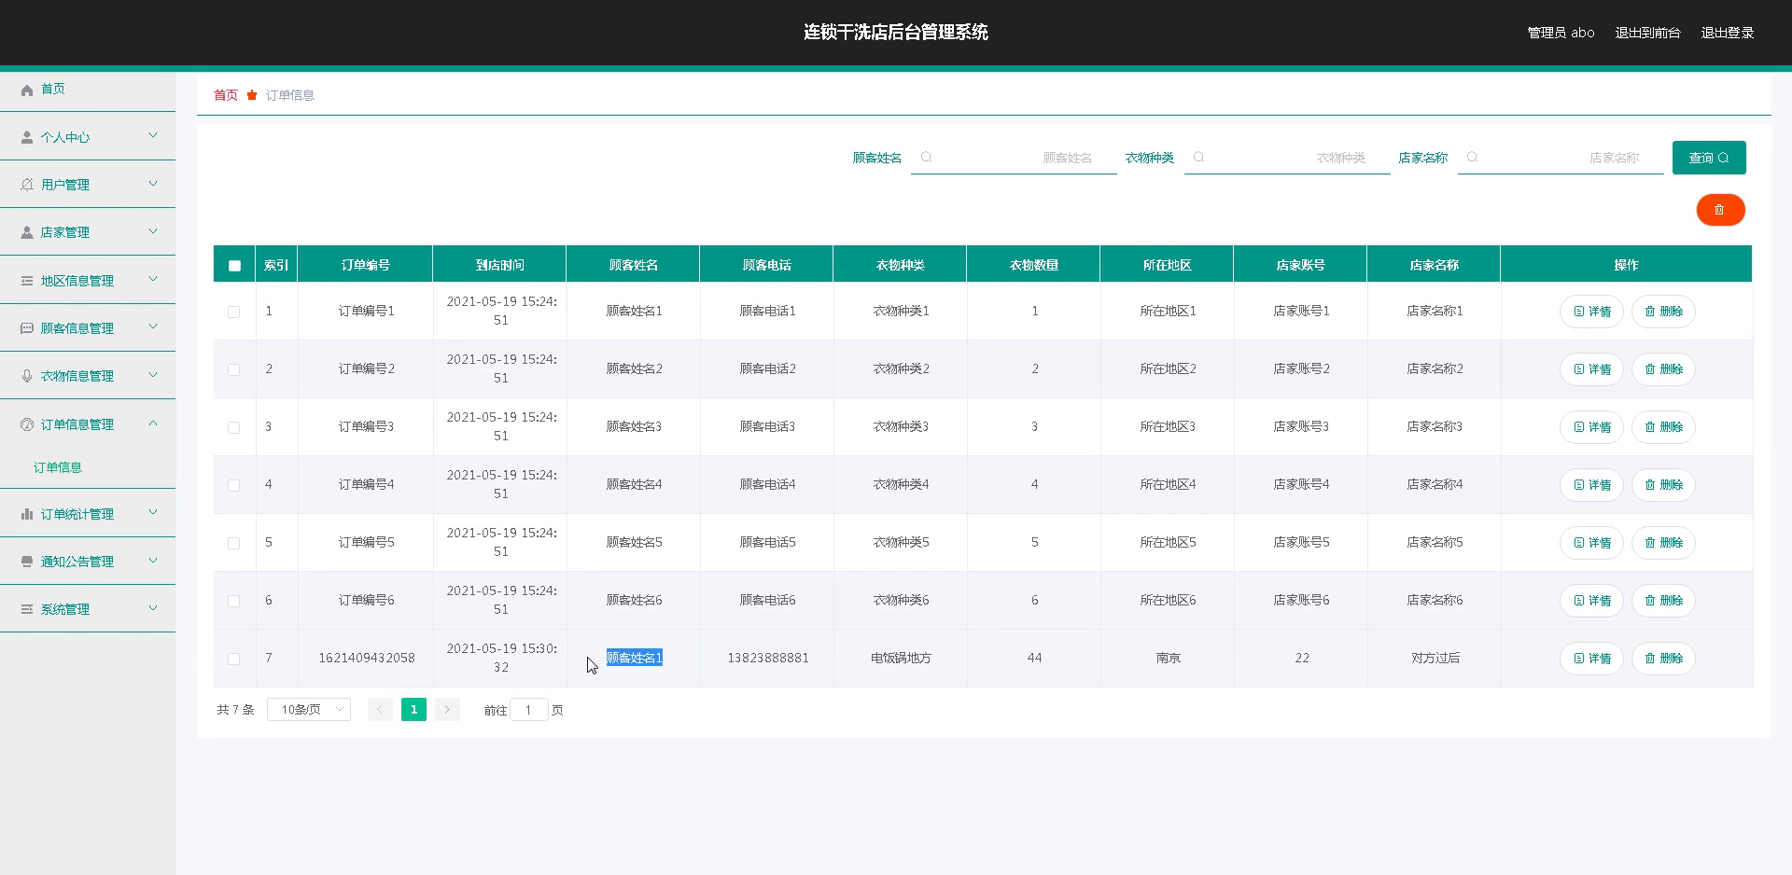Click the orange trash batch delete button
This screenshot has width=1792, height=875.
pyautogui.click(x=1720, y=210)
